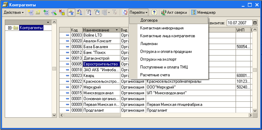Open the help question mark icon
The image size is (262, 130).
tap(154, 13)
